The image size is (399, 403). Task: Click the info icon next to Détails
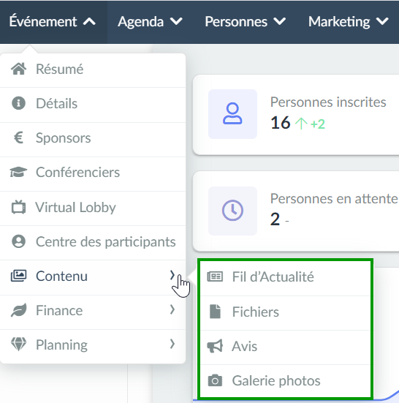click(18, 103)
